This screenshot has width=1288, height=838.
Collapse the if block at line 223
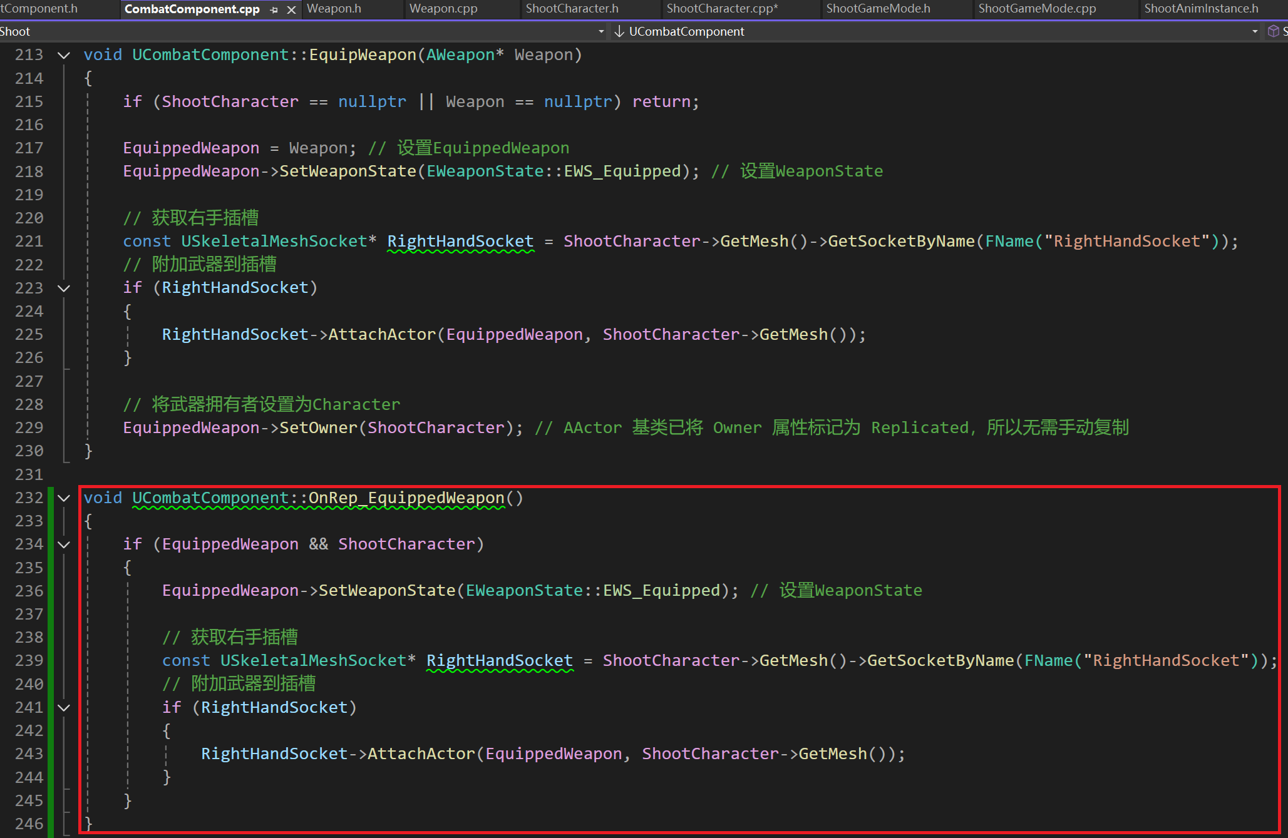point(63,288)
